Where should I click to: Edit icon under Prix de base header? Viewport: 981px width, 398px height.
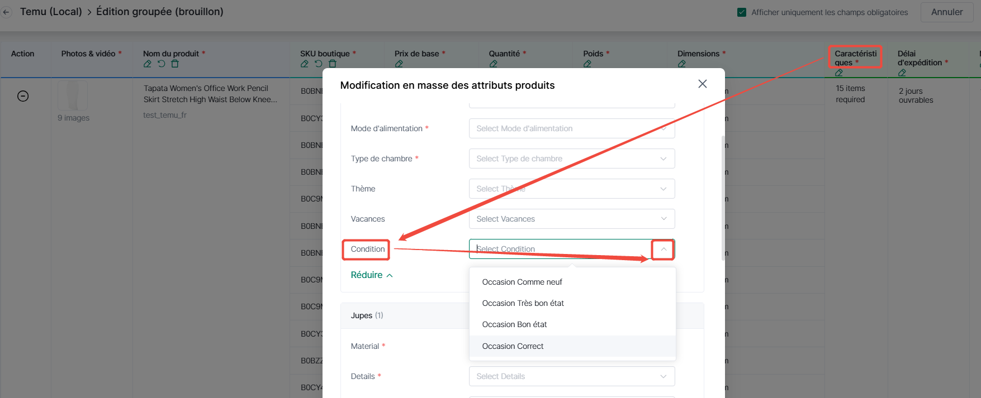pyautogui.click(x=399, y=64)
